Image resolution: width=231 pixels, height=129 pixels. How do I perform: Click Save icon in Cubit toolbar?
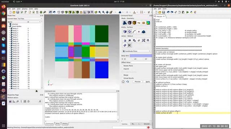pyautogui.click(x=18, y=12)
